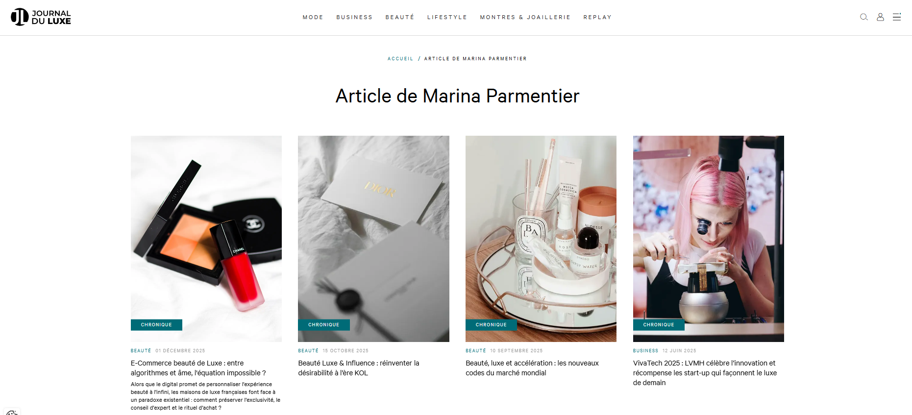Go to the Business section
The image size is (912, 415).
354,17
